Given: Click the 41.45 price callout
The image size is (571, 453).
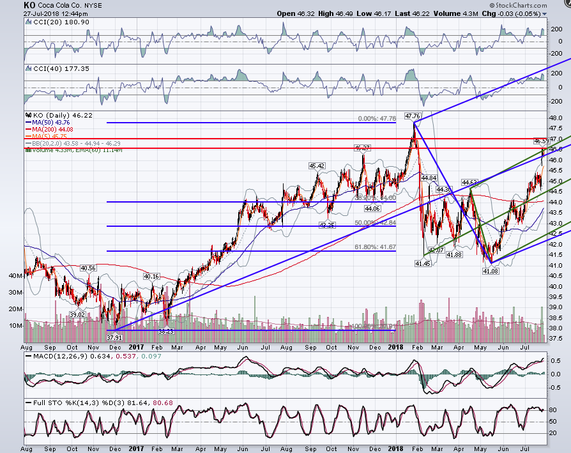Looking at the screenshot, I should coord(422,264).
